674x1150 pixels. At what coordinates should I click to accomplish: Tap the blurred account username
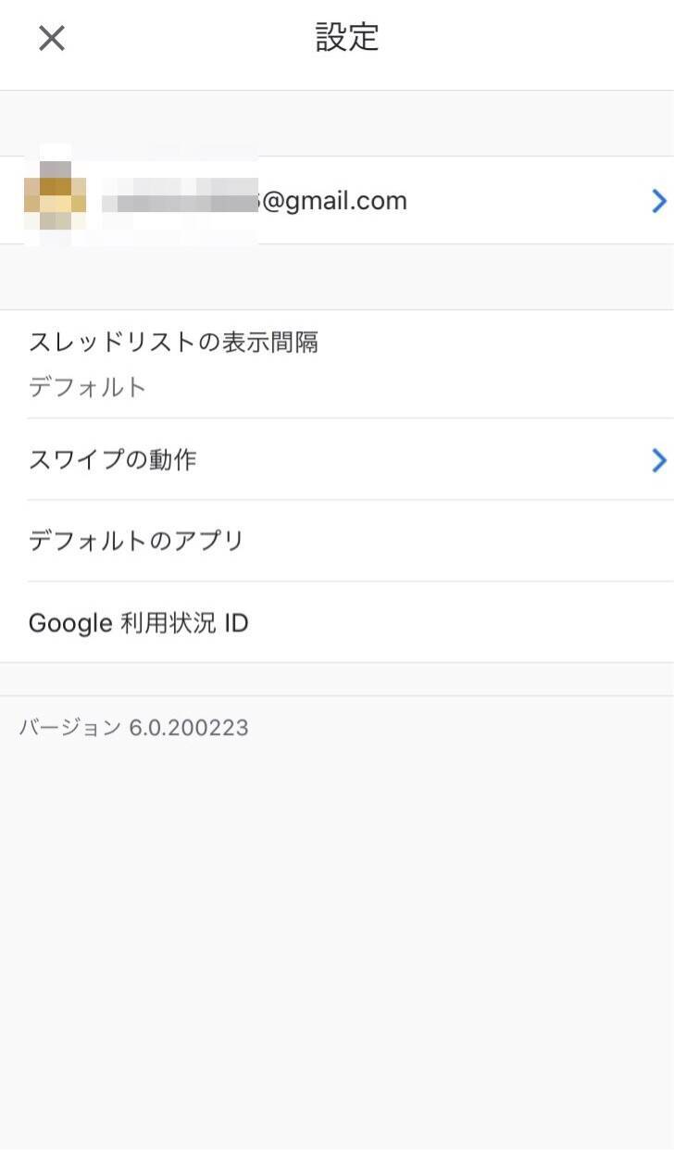179,201
